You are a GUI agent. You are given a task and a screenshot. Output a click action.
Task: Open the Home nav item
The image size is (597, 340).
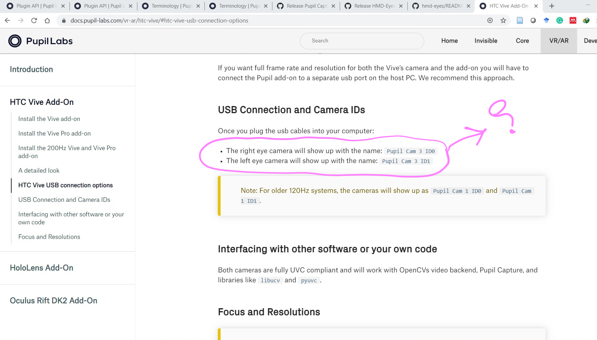(449, 41)
